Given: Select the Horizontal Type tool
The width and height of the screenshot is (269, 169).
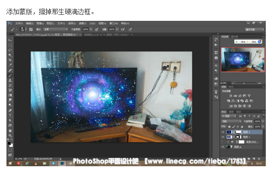Looking at the screenshot, I should coord(10,115).
